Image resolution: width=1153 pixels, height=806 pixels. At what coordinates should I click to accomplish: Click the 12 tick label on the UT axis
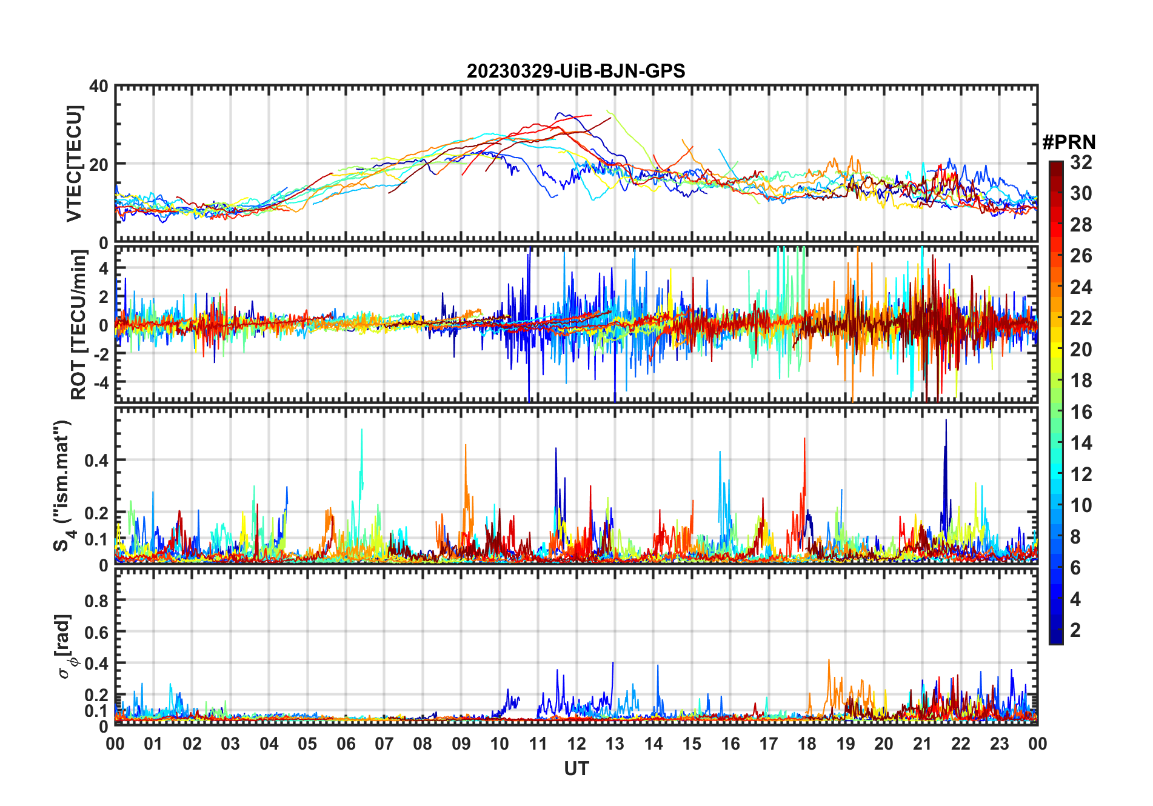[x=576, y=744]
